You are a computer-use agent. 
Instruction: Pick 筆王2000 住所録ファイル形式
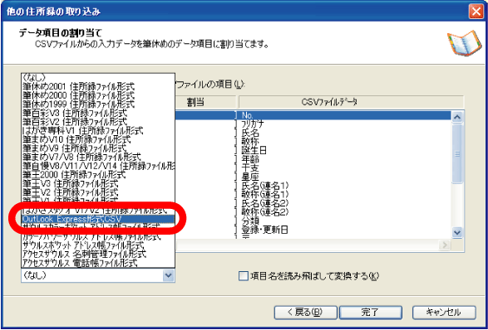coord(98,175)
